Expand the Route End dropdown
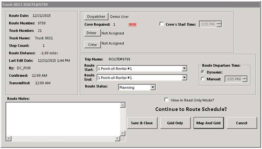The width and height of the screenshot is (262, 149). (x=184, y=77)
